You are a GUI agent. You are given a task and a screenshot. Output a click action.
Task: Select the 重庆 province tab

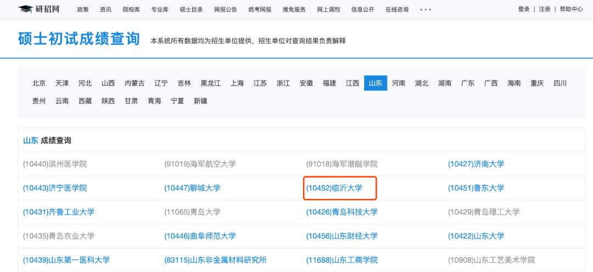[537, 83]
